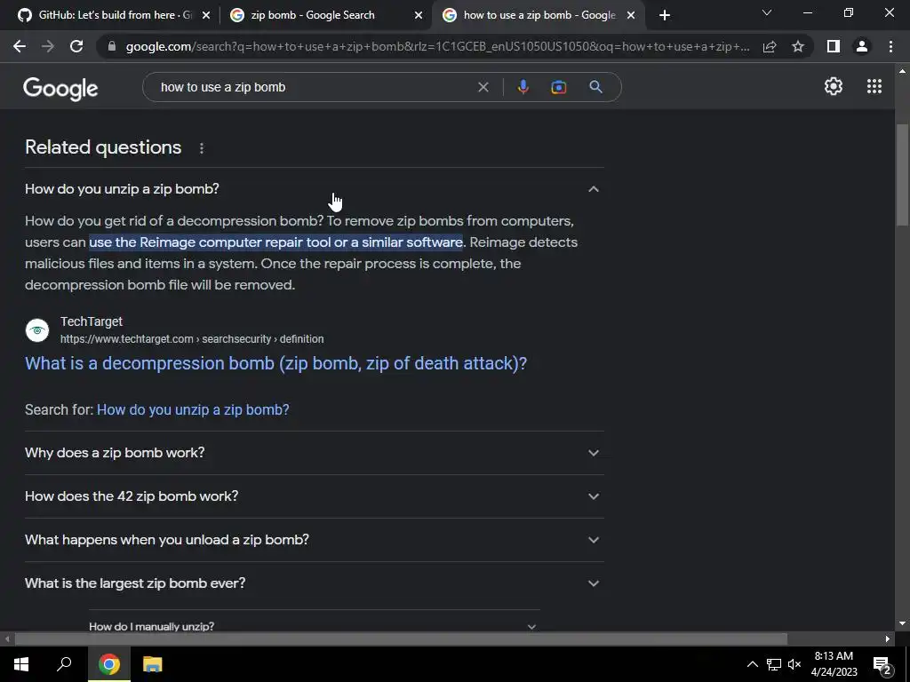
Task: Open the taskbar clock and date
Action: click(834, 664)
